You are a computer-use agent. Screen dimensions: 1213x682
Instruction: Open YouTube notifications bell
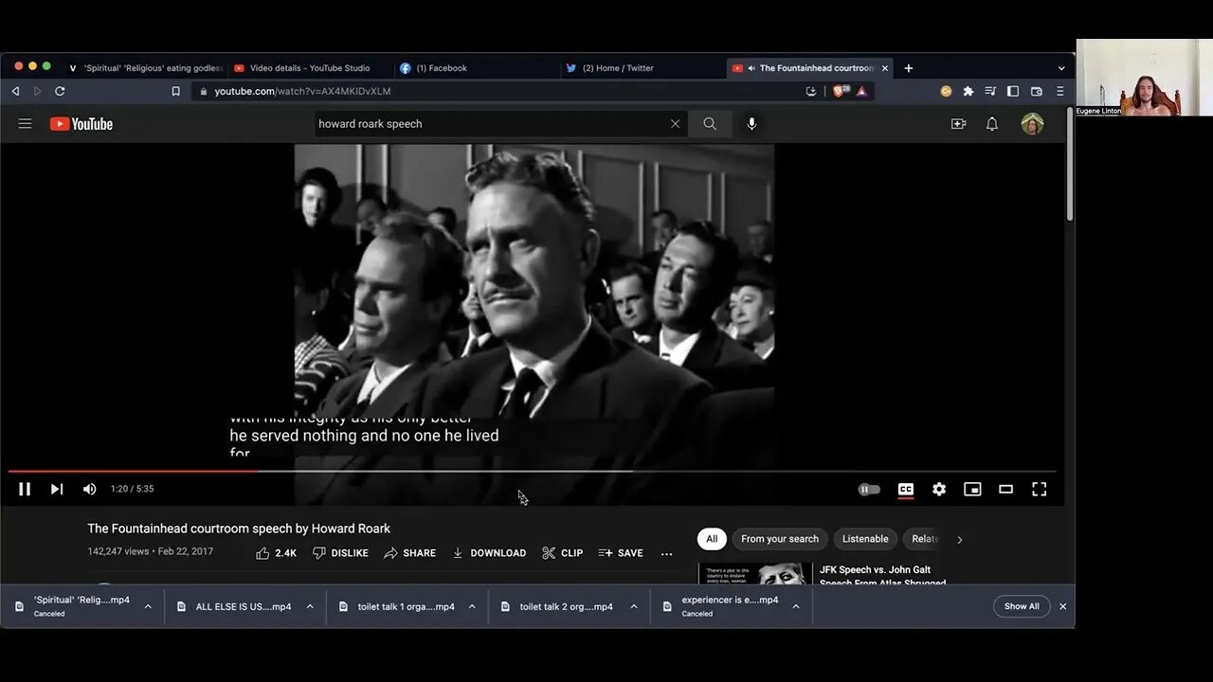coord(992,124)
